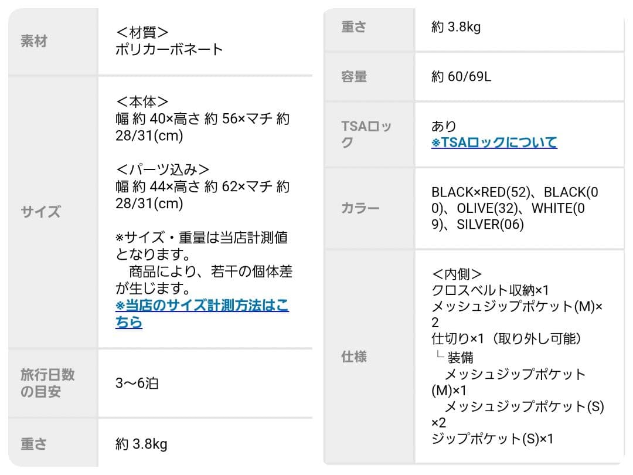
Task: Select the クロスベルト収納×1 line
Action: tap(489, 290)
